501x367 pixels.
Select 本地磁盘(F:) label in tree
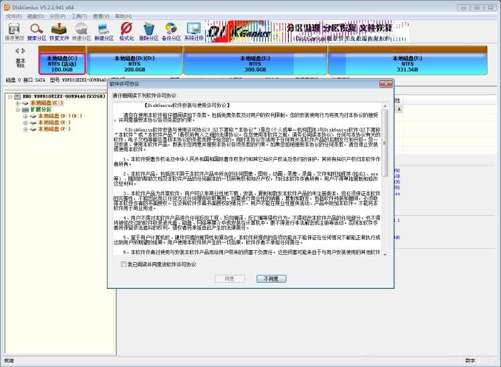54,130
